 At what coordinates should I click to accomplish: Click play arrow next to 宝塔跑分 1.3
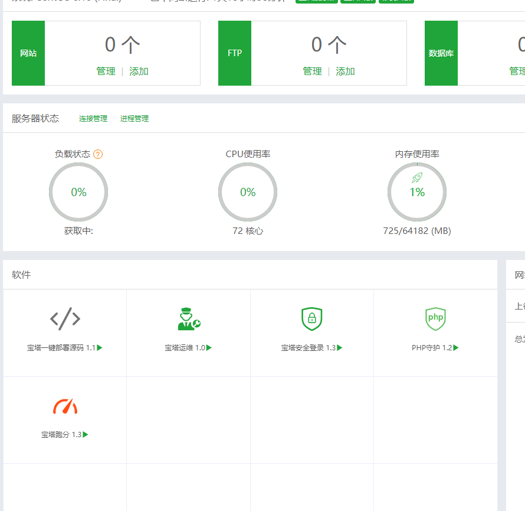86,435
